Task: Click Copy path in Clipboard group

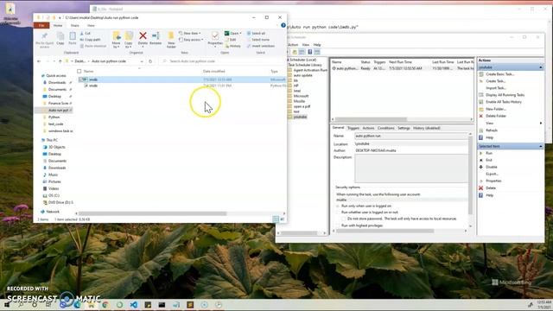Action: (90, 40)
